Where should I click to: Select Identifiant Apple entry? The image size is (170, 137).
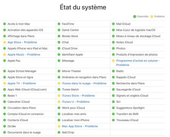coord(72,54)
